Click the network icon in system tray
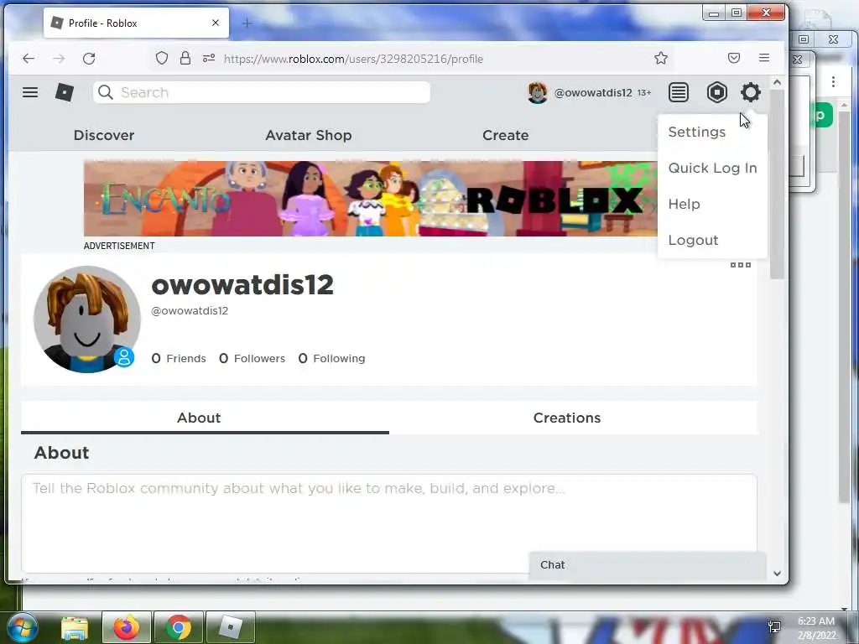Viewport: 859px width, 644px height. click(774, 627)
